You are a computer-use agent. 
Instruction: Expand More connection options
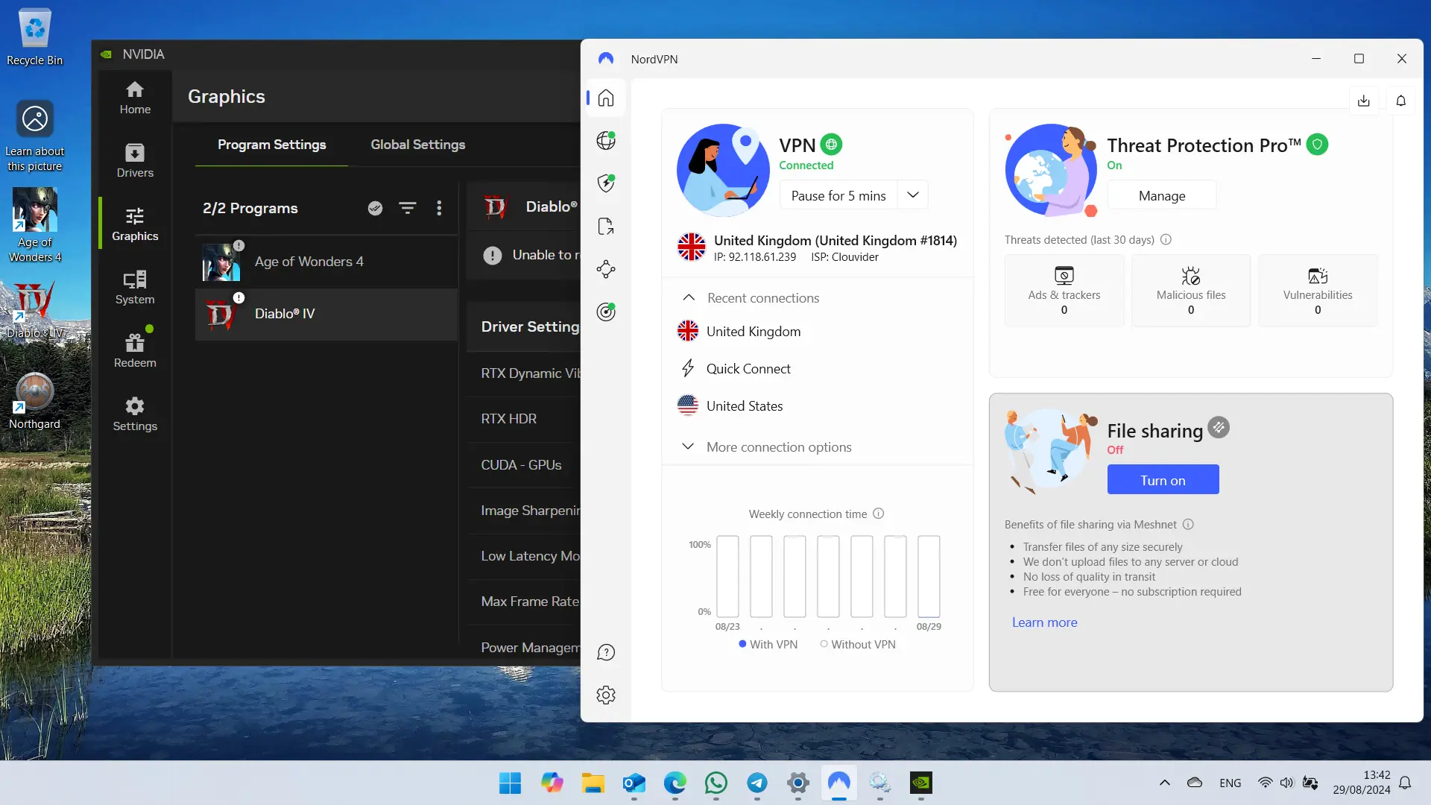tap(767, 447)
